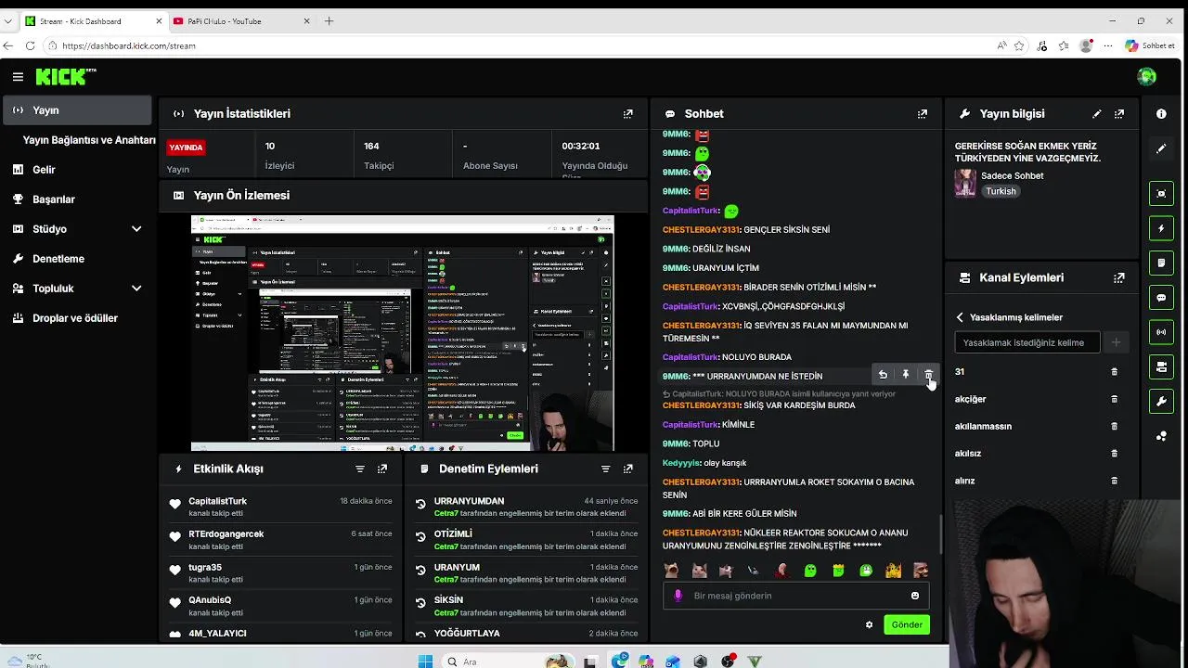Screen dimensions: 1188x668
Task: Toggle the channel actions panel in the right sidebar
Action: (x=1161, y=367)
